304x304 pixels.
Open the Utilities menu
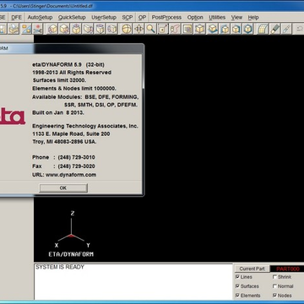point(217,18)
